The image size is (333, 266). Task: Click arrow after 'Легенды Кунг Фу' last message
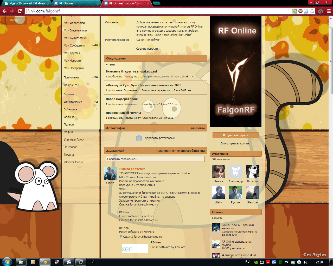coord(190,90)
